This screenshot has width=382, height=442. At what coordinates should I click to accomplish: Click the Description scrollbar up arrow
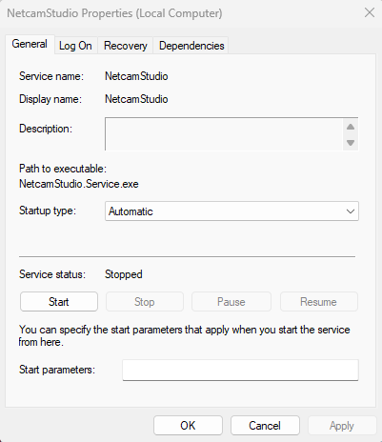pos(351,127)
